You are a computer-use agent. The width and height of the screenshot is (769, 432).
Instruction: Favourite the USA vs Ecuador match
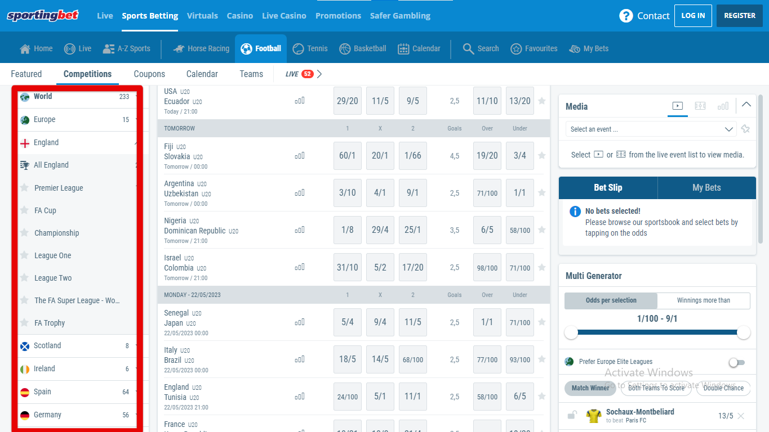click(x=542, y=101)
